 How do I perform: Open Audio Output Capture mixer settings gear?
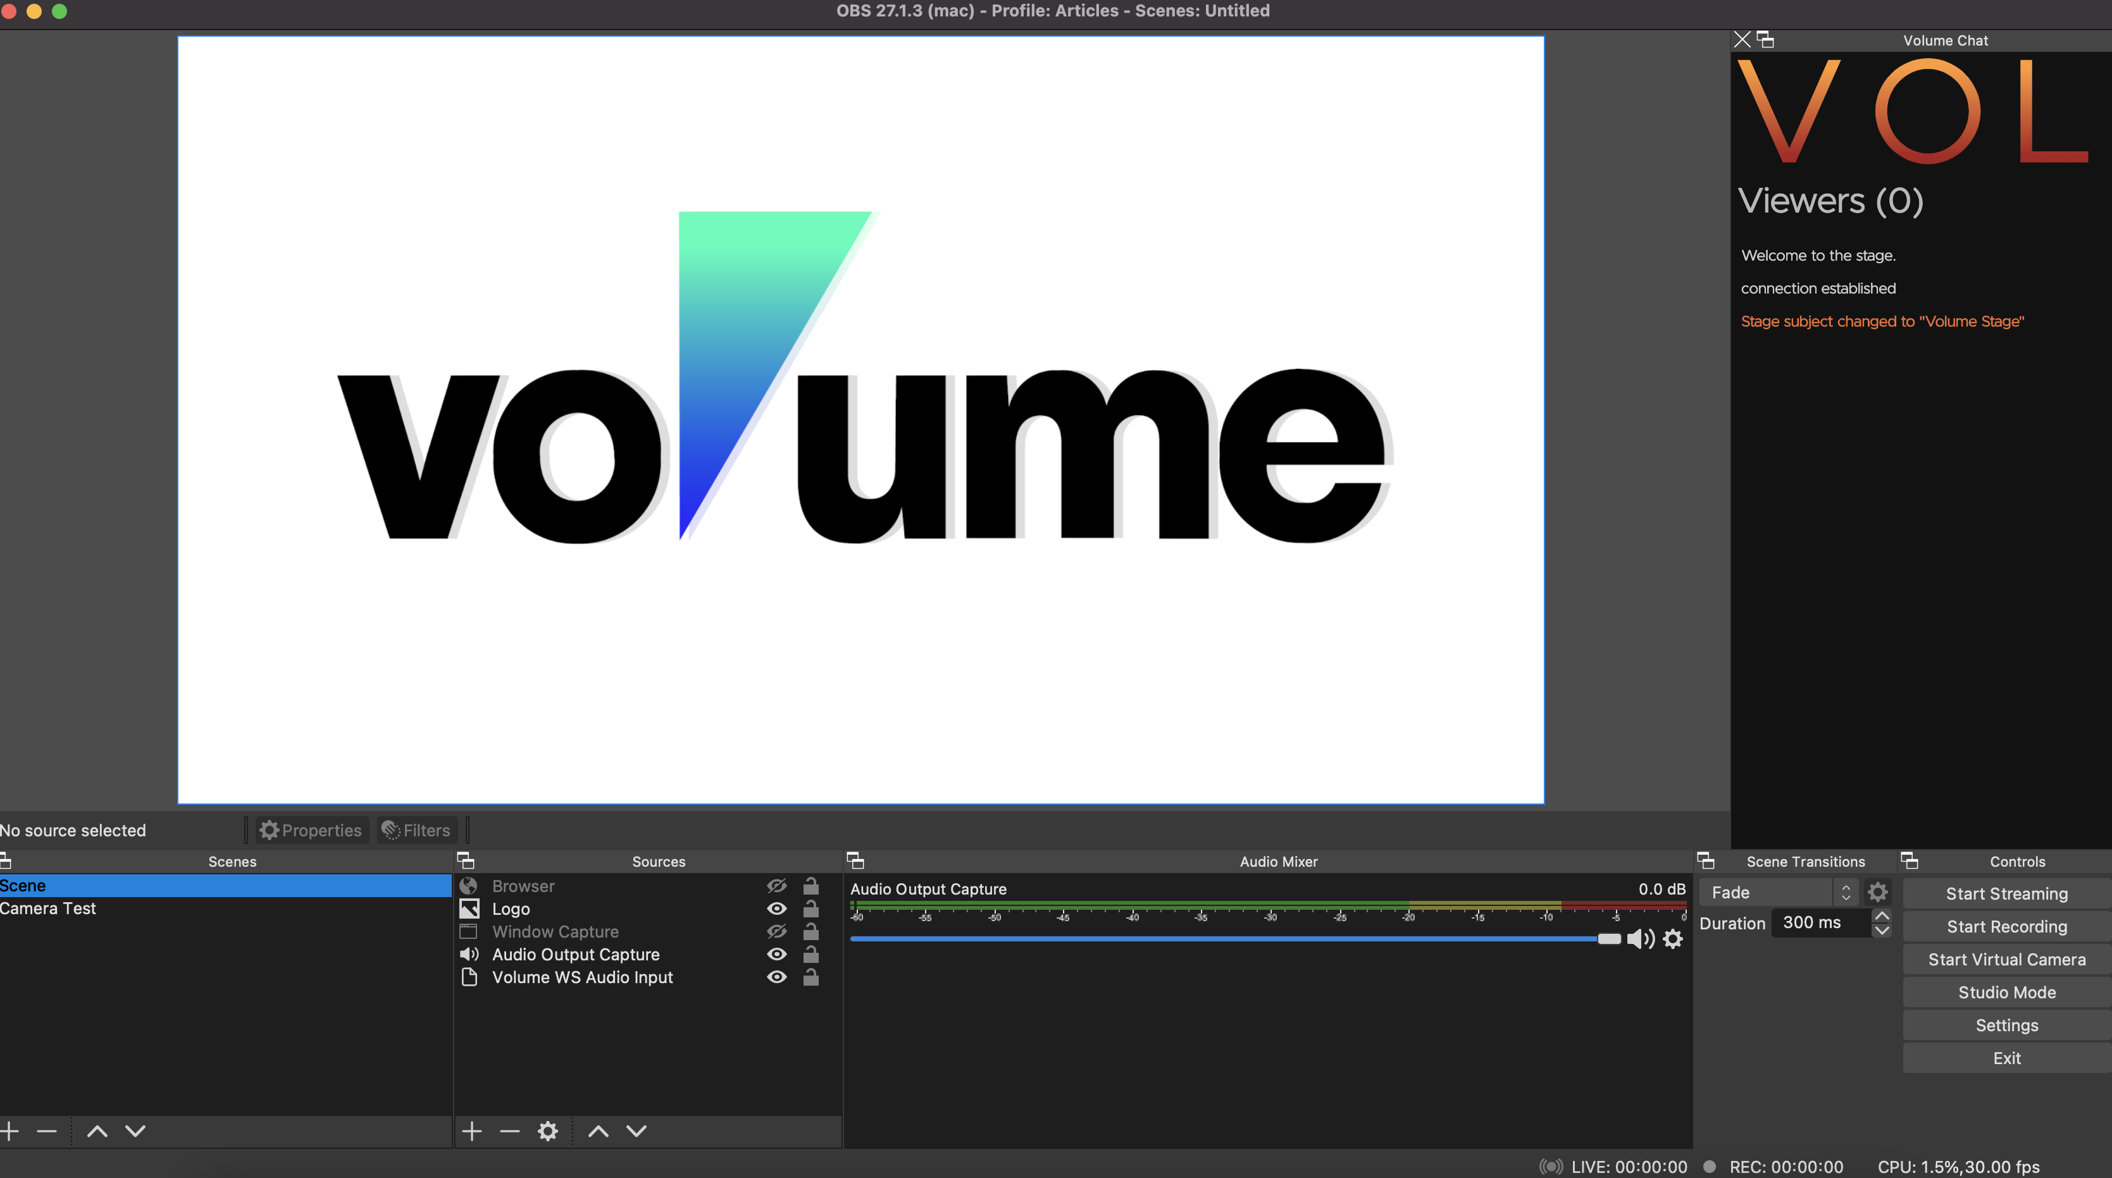click(1674, 939)
